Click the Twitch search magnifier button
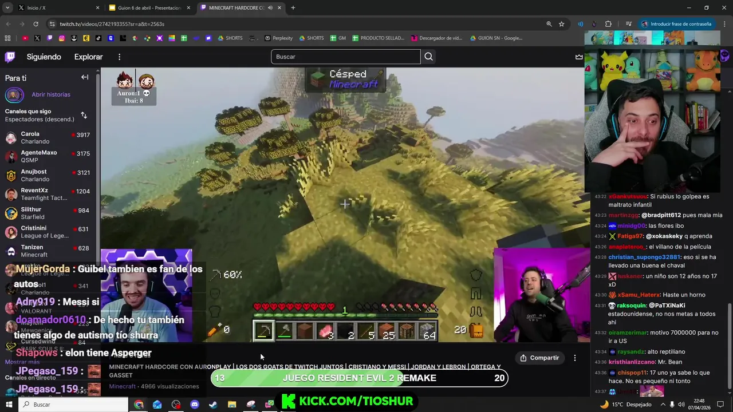The width and height of the screenshot is (733, 412). point(428,57)
